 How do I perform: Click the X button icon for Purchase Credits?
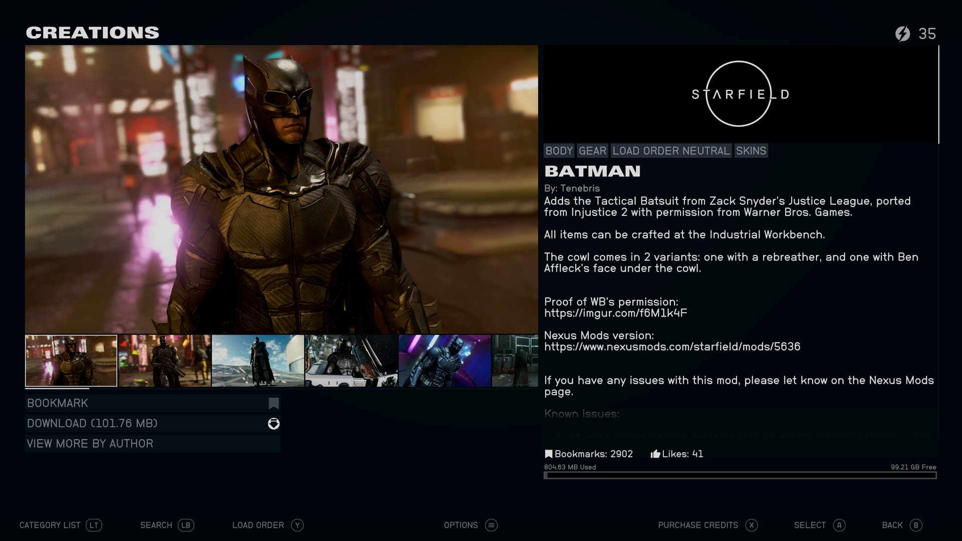tap(751, 525)
